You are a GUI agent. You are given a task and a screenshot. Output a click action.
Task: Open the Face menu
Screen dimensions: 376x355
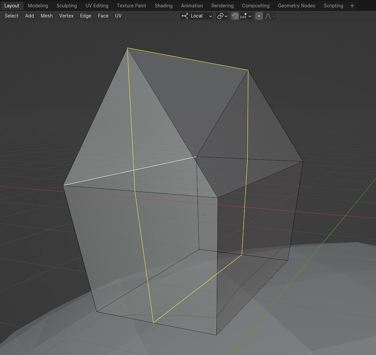coord(103,16)
